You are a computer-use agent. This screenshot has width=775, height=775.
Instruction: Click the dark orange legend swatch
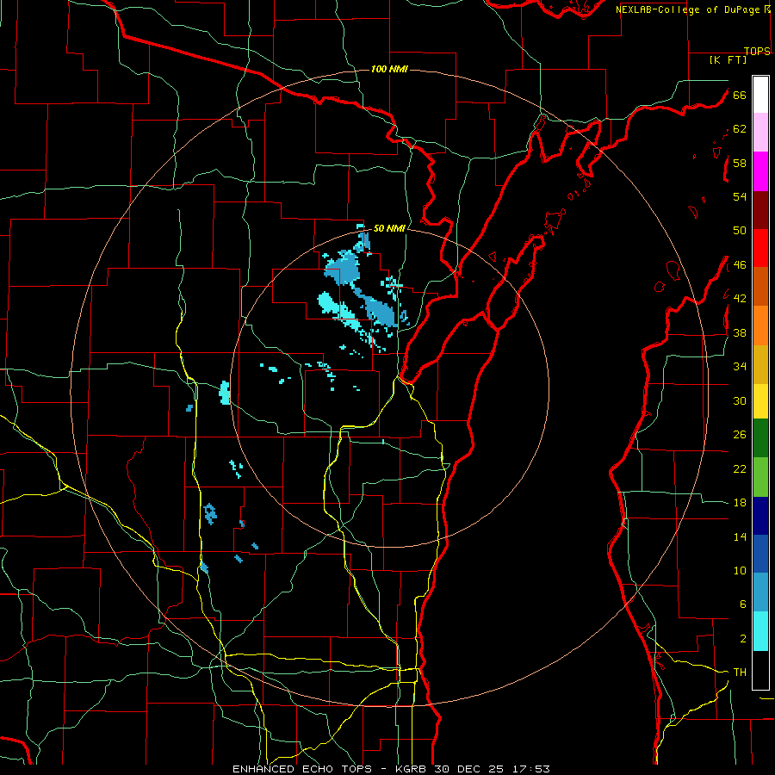pyautogui.click(x=760, y=286)
